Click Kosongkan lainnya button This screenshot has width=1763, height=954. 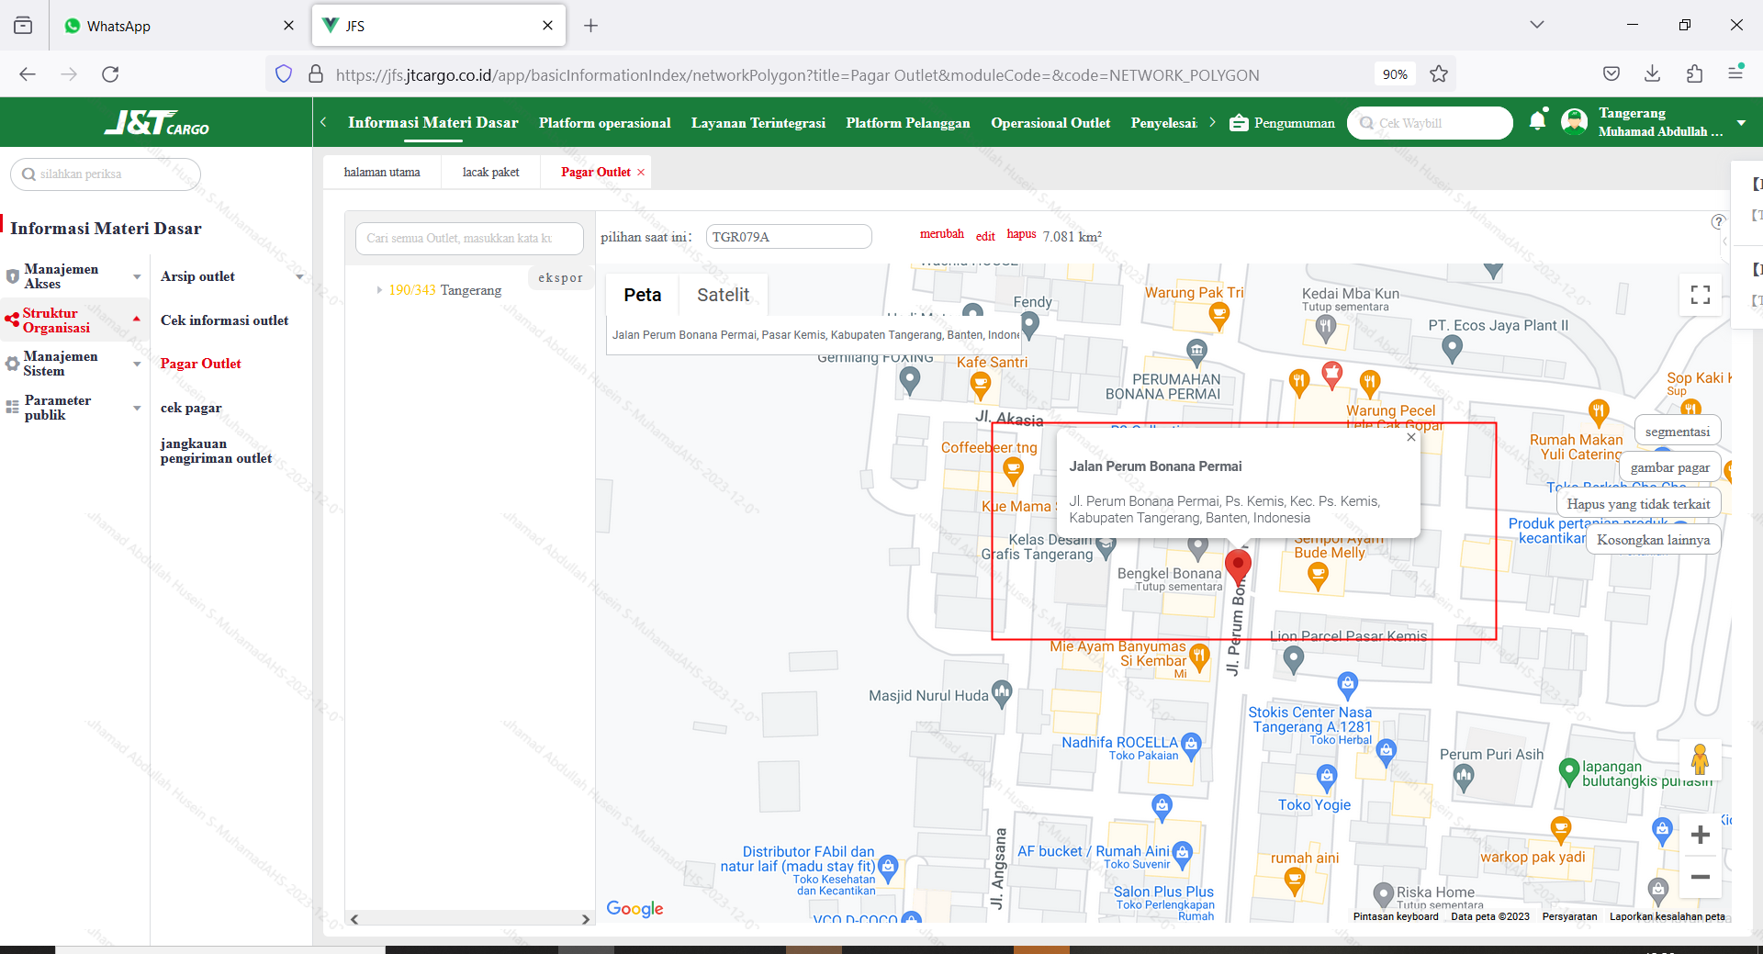pyautogui.click(x=1653, y=540)
